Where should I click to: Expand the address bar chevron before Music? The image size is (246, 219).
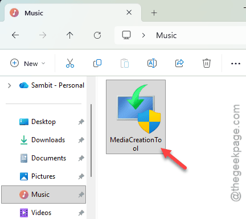pyautogui.click(x=143, y=35)
